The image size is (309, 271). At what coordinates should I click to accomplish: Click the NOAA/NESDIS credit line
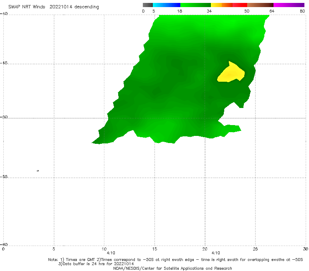(172, 268)
